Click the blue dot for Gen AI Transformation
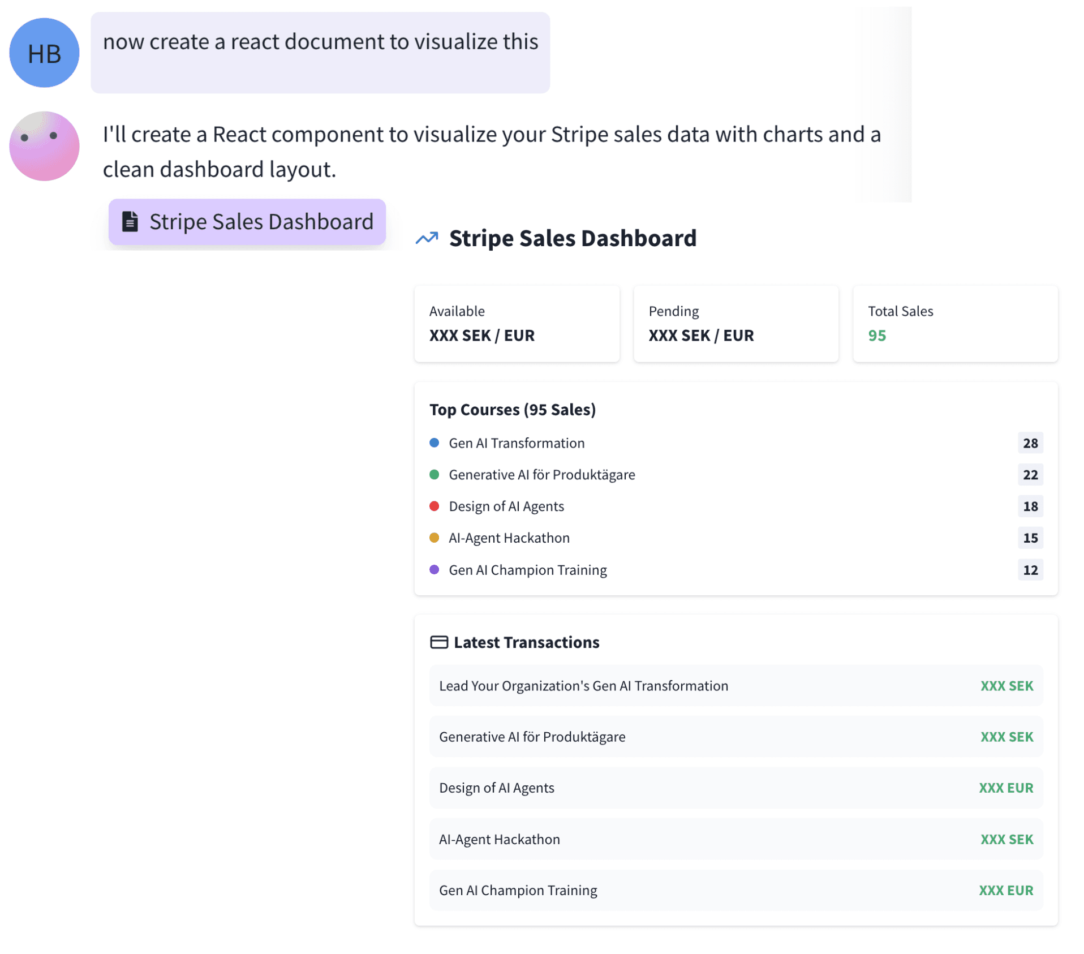The height and width of the screenshot is (954, 1084). [x=434, y=442]
